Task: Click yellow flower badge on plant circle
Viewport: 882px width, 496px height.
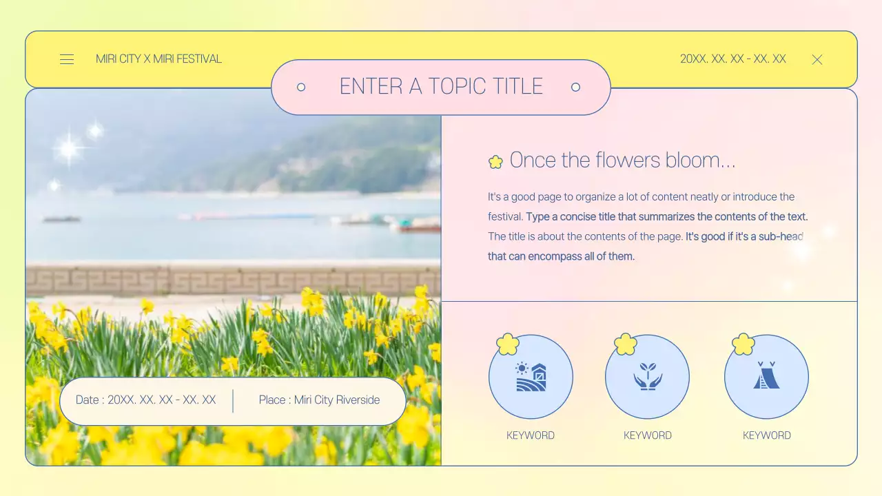Action: pos(626,344)
